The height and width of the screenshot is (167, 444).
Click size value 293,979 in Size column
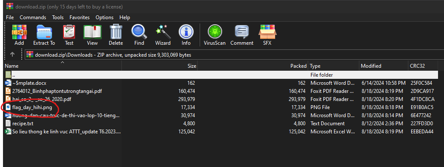point(187,99)
